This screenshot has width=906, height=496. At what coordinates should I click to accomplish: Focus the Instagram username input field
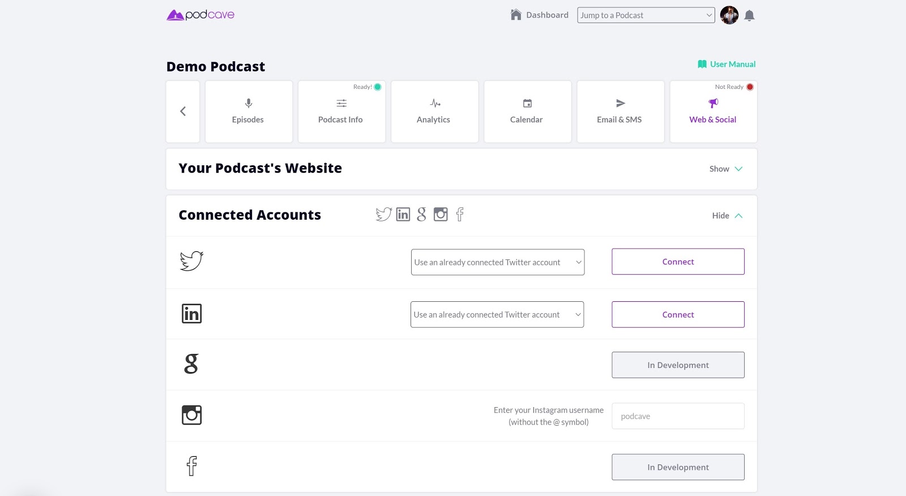[x=678, y=416]
